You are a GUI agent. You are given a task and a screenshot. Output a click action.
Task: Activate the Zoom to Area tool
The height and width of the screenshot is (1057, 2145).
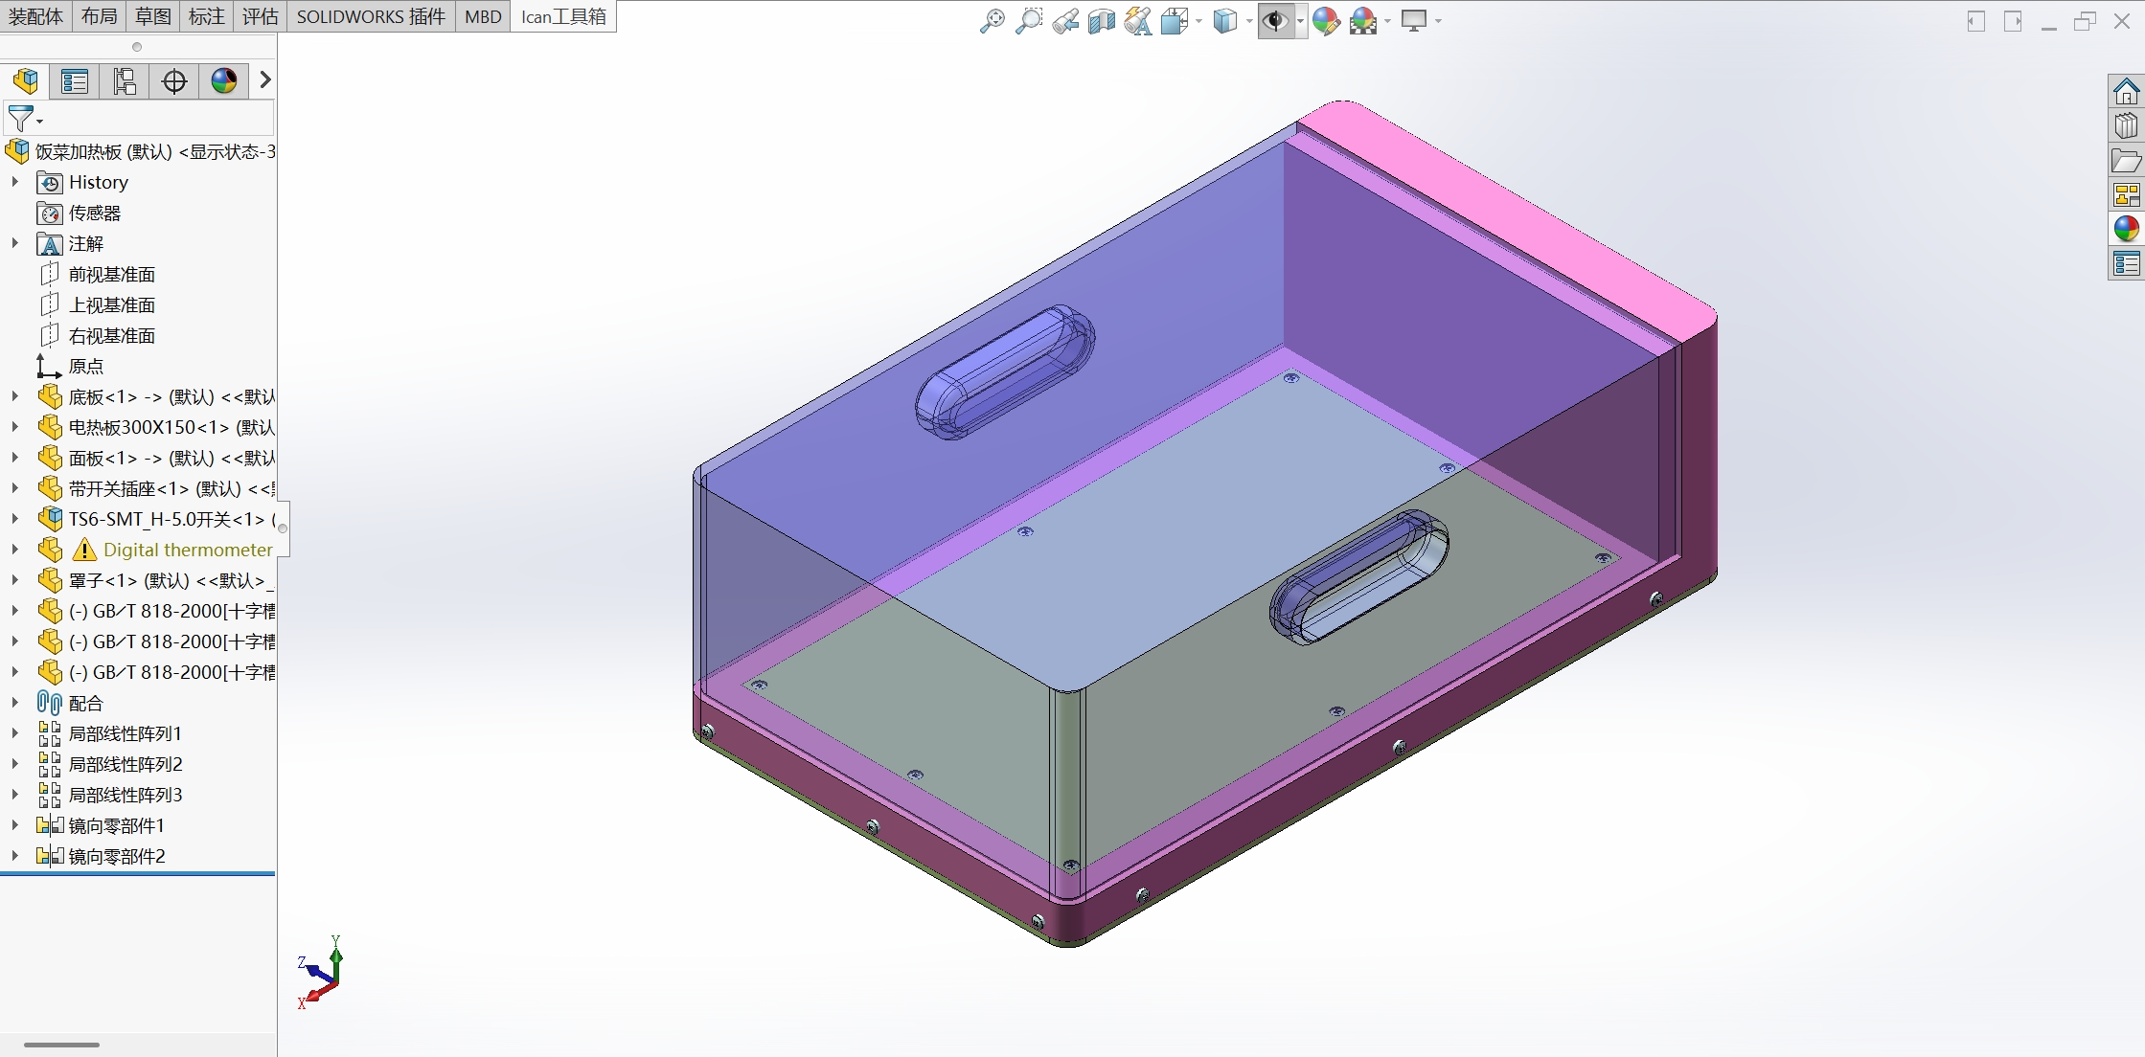[1028, 20]
